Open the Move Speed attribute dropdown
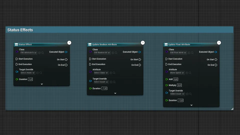The width and height of the screenshot is (240, 135). point(177,73)
